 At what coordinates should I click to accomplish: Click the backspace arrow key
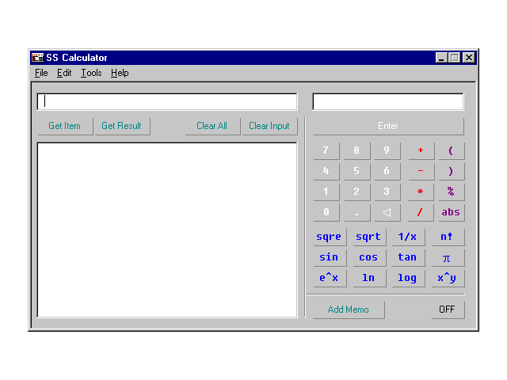click(x=387, y=212)
